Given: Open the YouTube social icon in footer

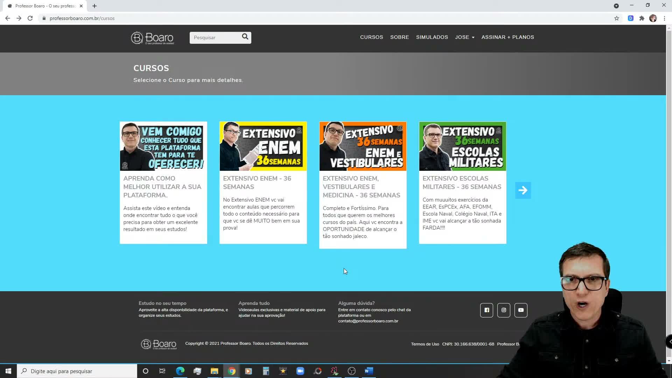Looking at the screenshot, I should (521, 310).
